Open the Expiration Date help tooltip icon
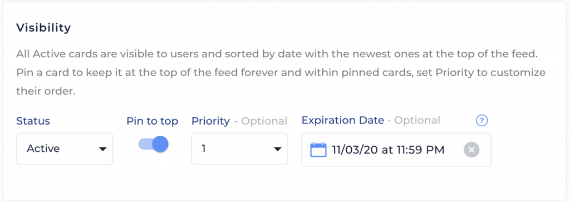 coord(481,121)
